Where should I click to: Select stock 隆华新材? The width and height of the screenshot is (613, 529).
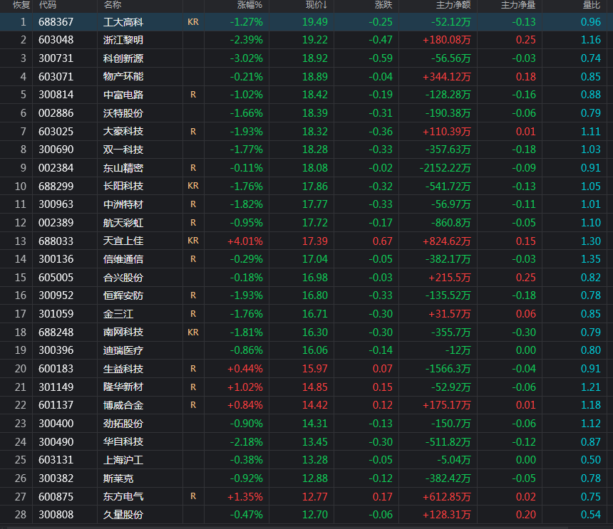pyautogui.click(x=123, y=387)
